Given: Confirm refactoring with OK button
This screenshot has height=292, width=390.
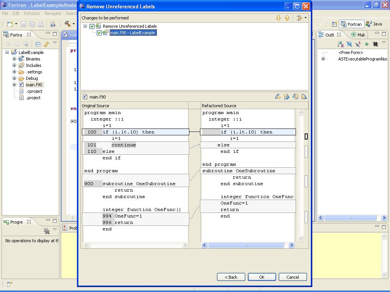Looking at the screenshot, I should click(x=262, y=277).
